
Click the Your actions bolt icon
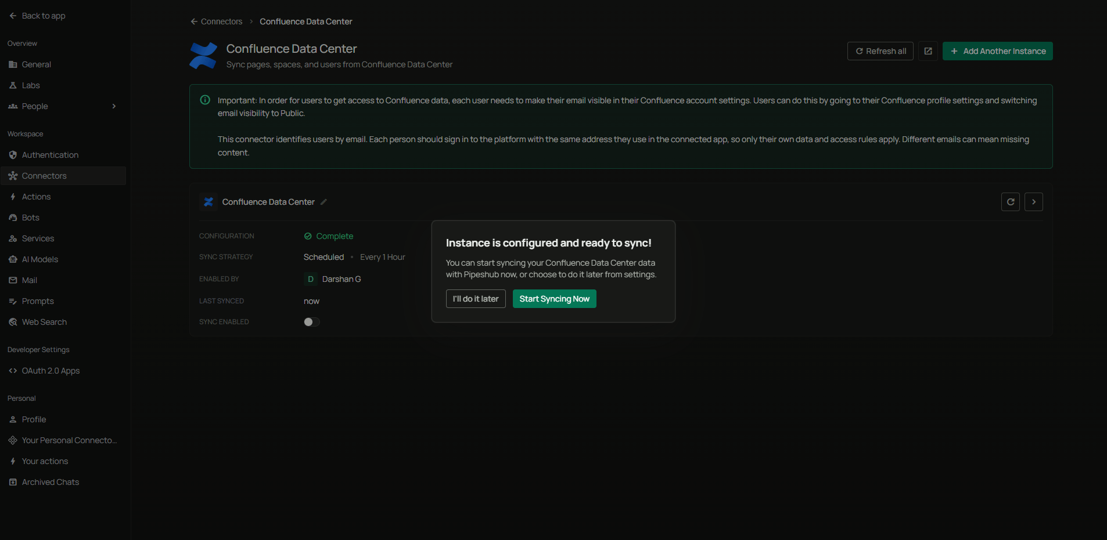pyautogui.click(x=13, y=461)
